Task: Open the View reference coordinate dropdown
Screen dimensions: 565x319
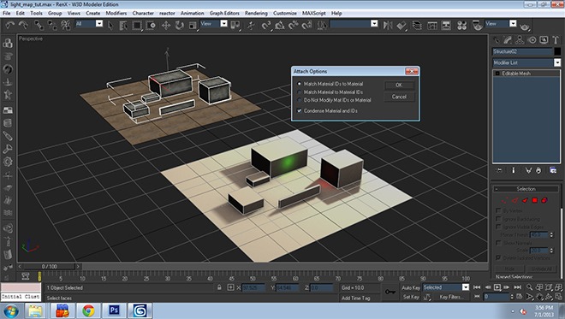Action: point(223,24)
